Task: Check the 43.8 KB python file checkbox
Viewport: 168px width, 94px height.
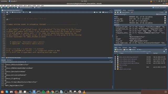Action: tap(115, 61)
